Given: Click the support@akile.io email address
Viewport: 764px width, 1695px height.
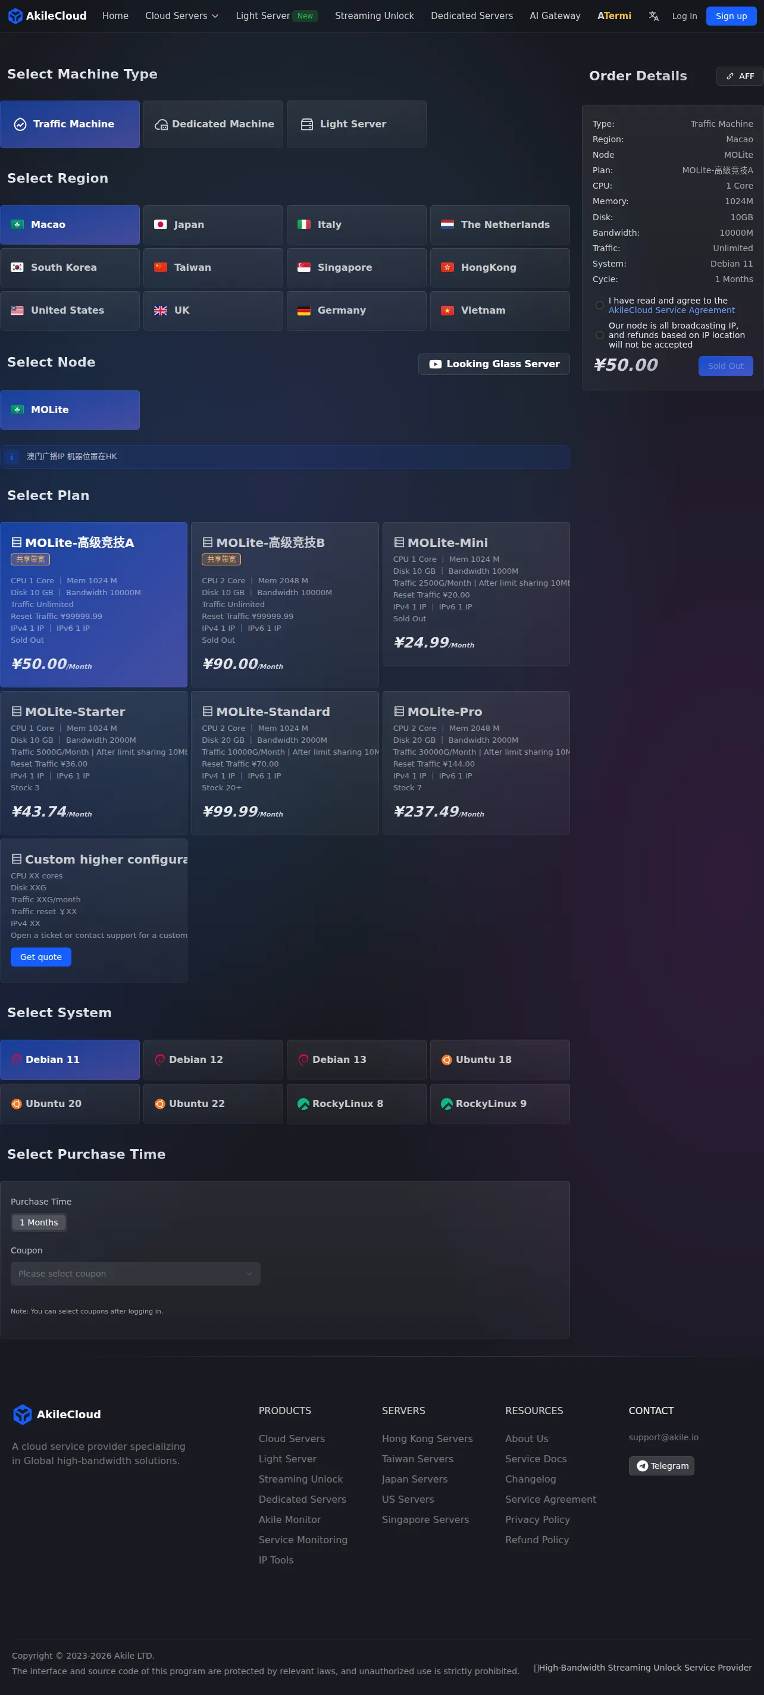Looking at the screenshot, I should (x=663, y=1437).
